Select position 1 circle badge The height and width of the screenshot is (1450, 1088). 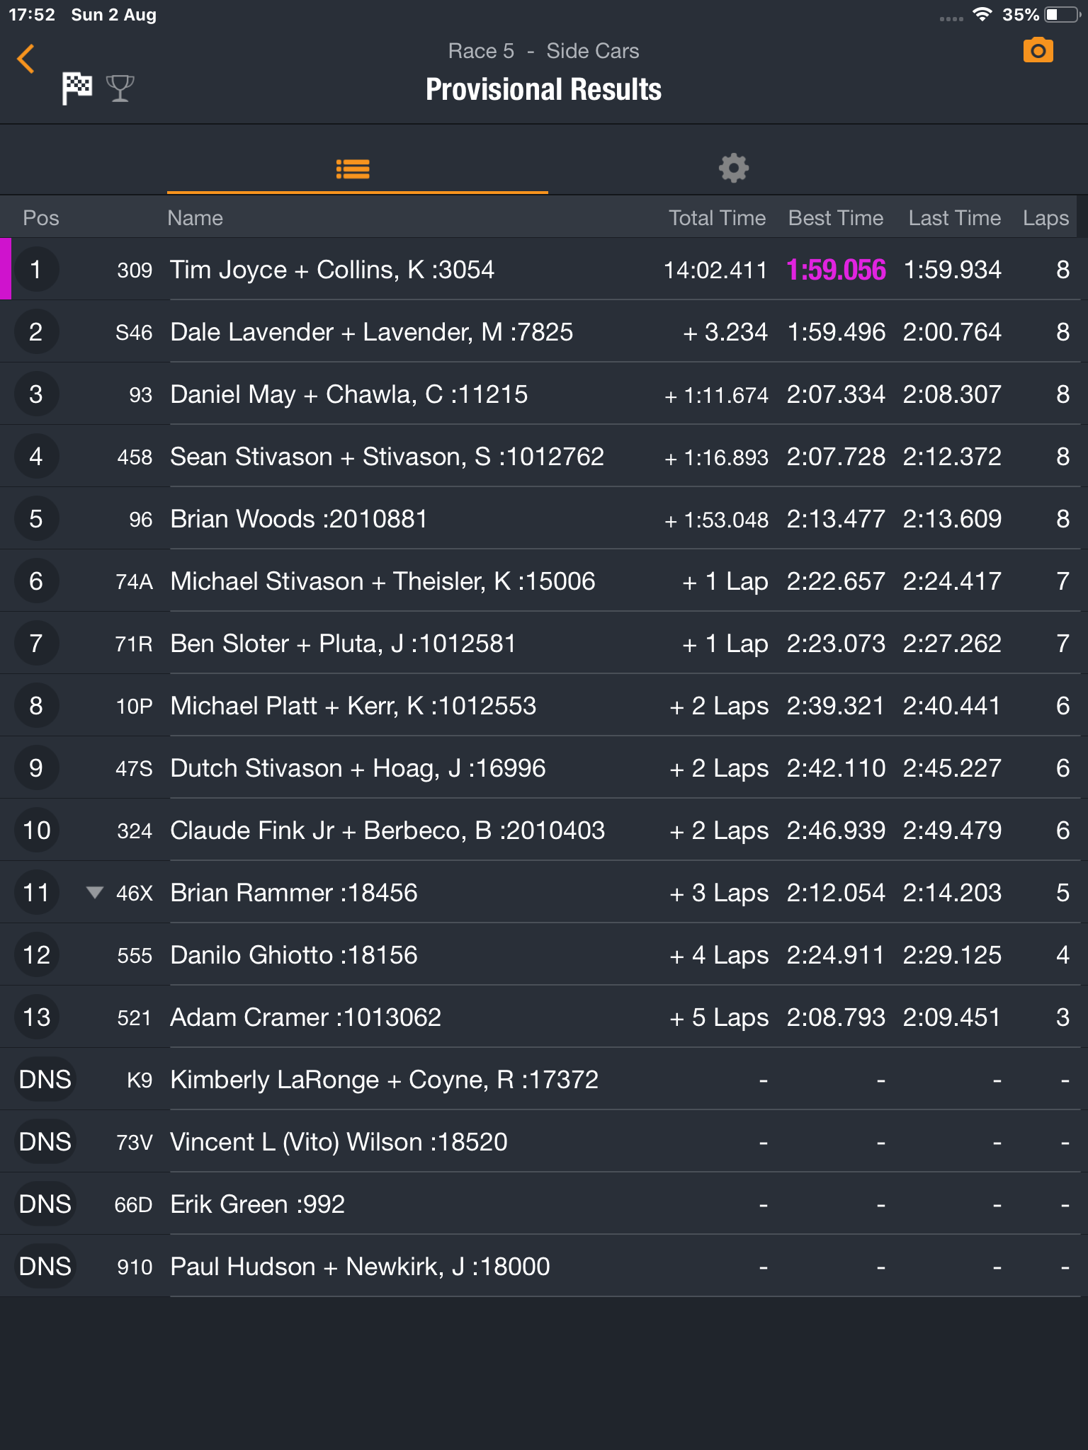pyautogui.click(x=36, y=269)
